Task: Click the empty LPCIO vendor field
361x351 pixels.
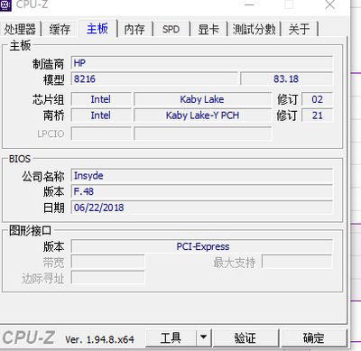Action: 101,134
